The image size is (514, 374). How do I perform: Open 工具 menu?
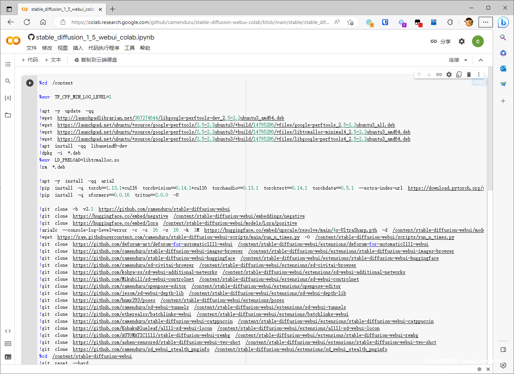[130, 48]
